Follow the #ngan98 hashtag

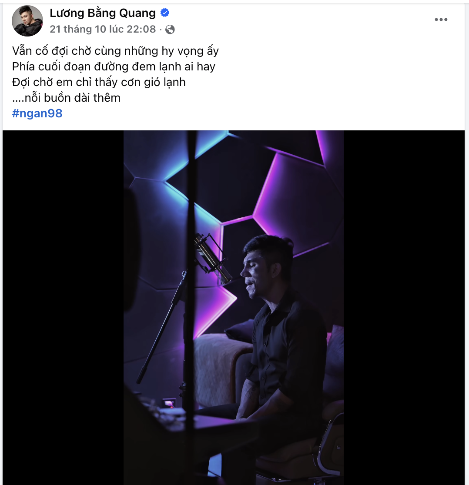[x=37, y=113]
